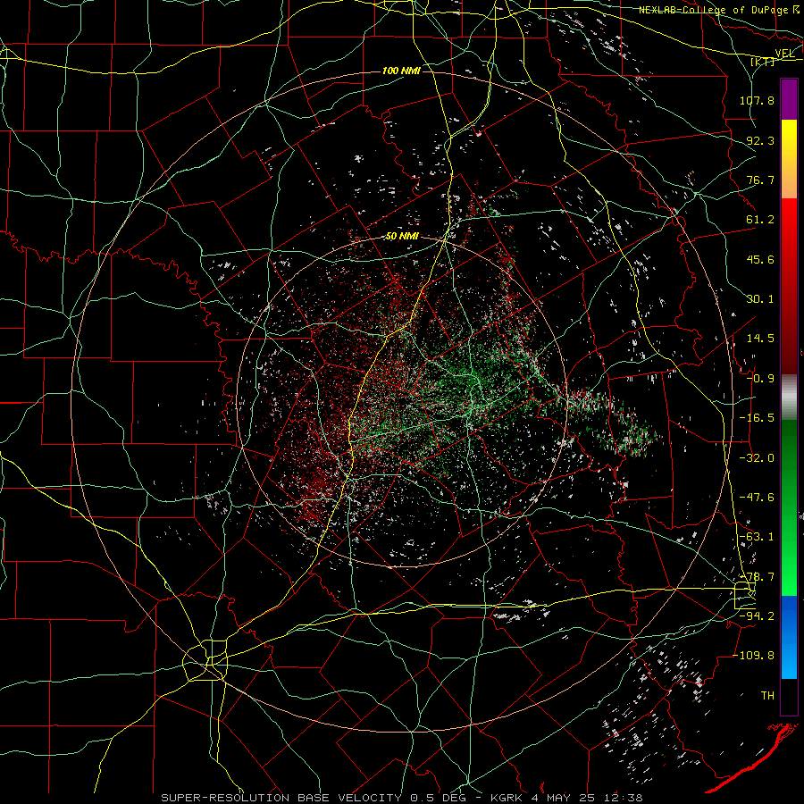The image size is (804, 804).
Task: Select the Super-Resolution Base Velocity caption text
Action: tap(401, 798)
